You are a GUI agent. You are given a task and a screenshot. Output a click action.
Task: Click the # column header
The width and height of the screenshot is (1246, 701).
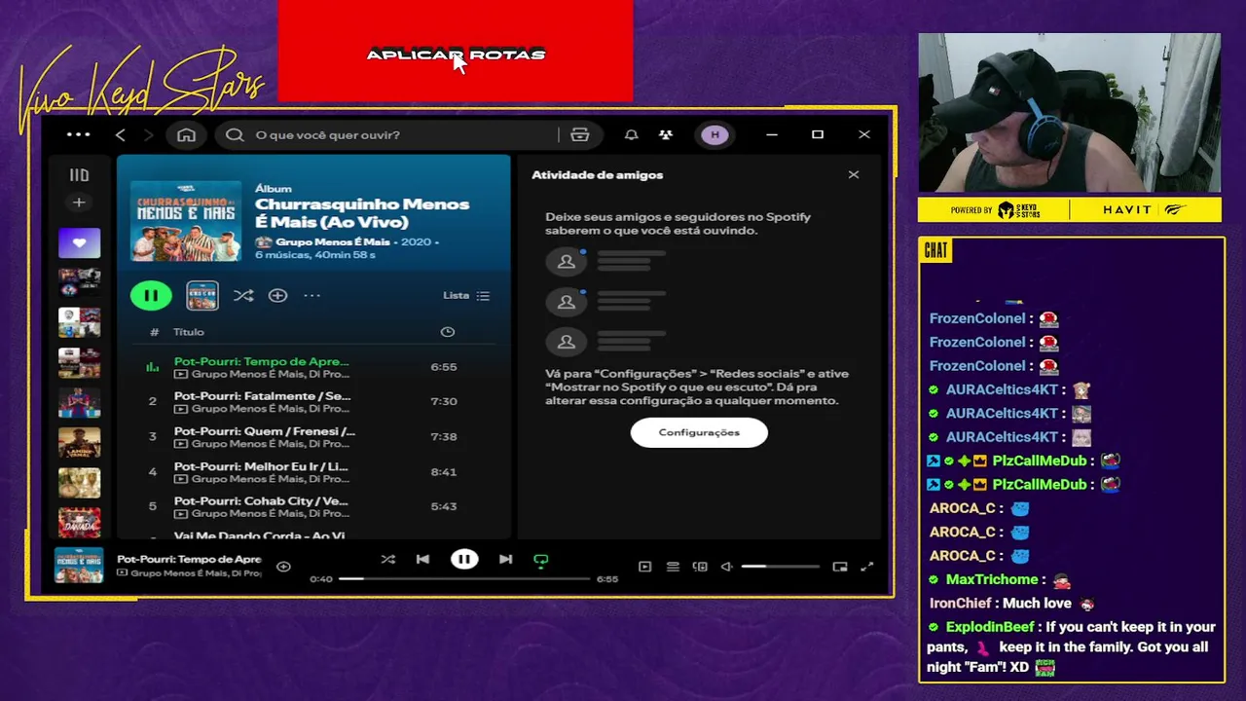click(x=154, y=332)
